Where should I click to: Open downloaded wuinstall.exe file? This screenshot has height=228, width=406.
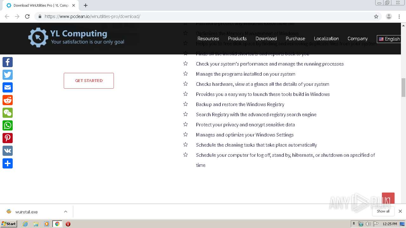point(26,212)
